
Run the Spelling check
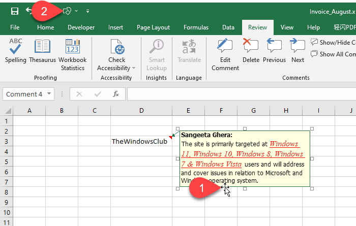[16, 53]
